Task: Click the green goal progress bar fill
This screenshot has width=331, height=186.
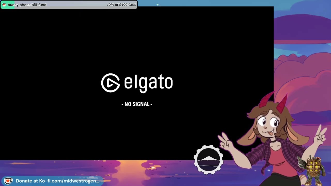Action: pos(8,5)
